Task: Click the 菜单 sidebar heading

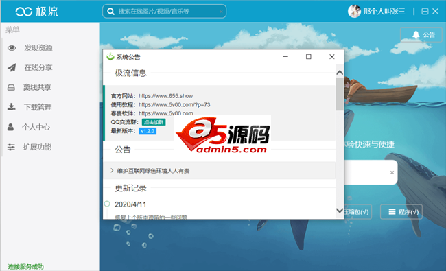Action: [x=12, y=30]
